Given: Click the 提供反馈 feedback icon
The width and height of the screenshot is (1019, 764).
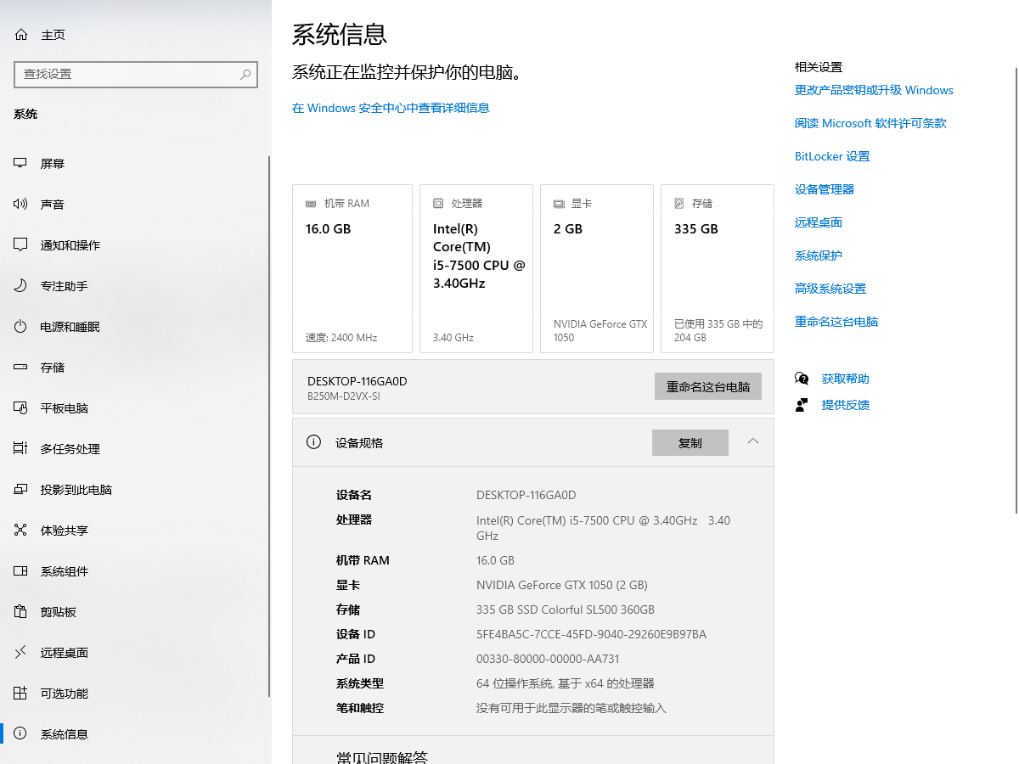Looking at the screenshot, I should coord(801,405).
